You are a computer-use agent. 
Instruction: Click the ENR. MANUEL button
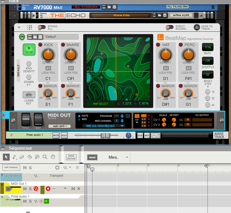[11, 167]
